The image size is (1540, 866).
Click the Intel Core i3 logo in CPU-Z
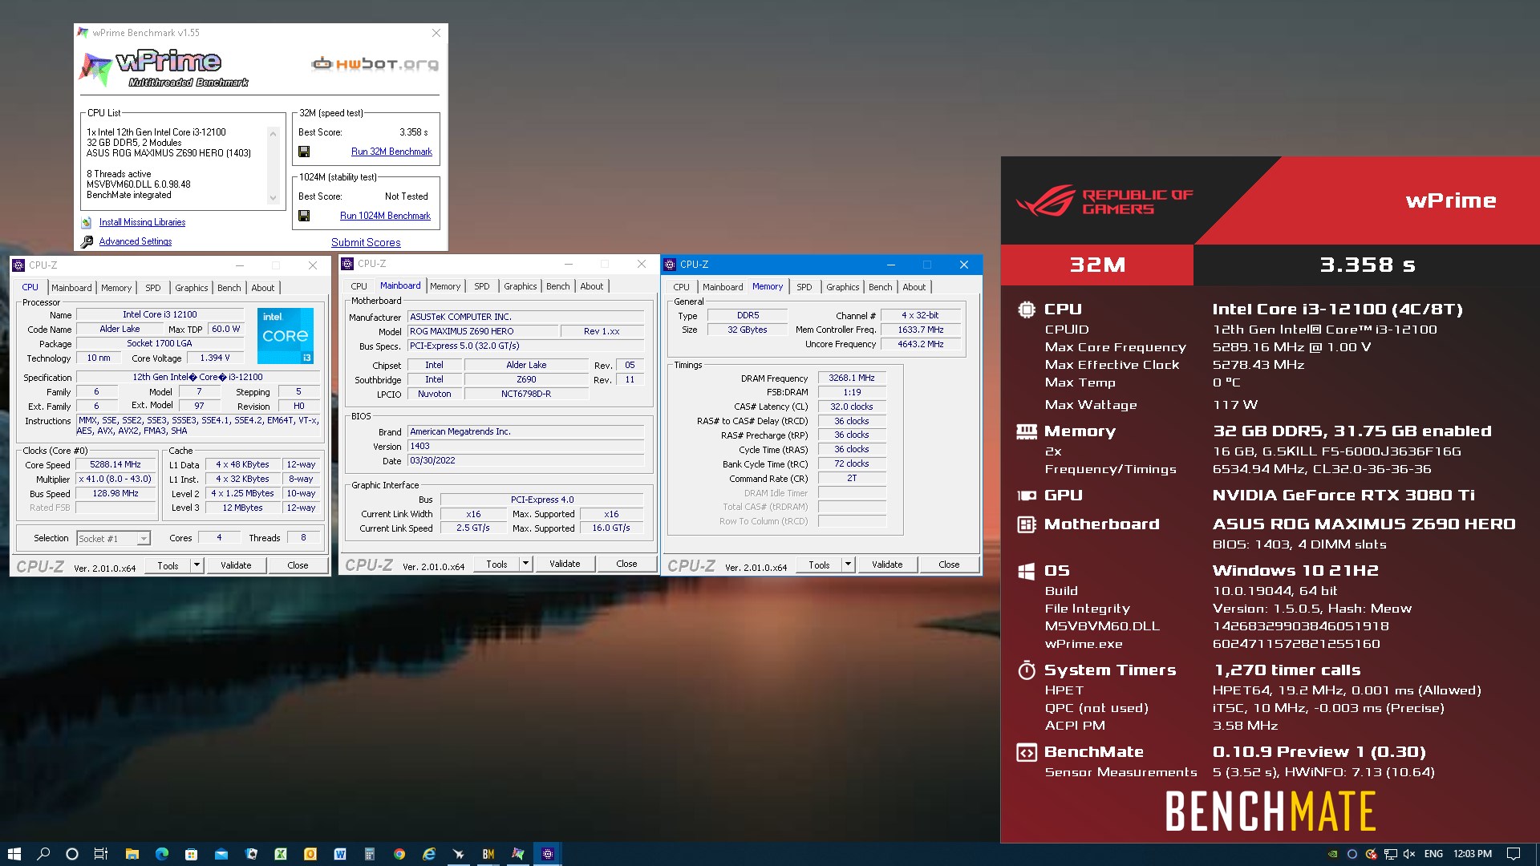click(286, 336)
